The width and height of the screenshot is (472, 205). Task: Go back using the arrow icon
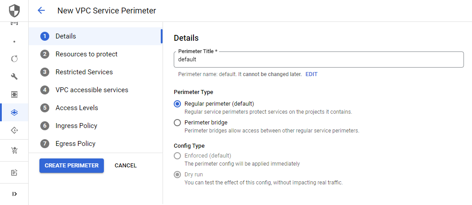[41, 11]
